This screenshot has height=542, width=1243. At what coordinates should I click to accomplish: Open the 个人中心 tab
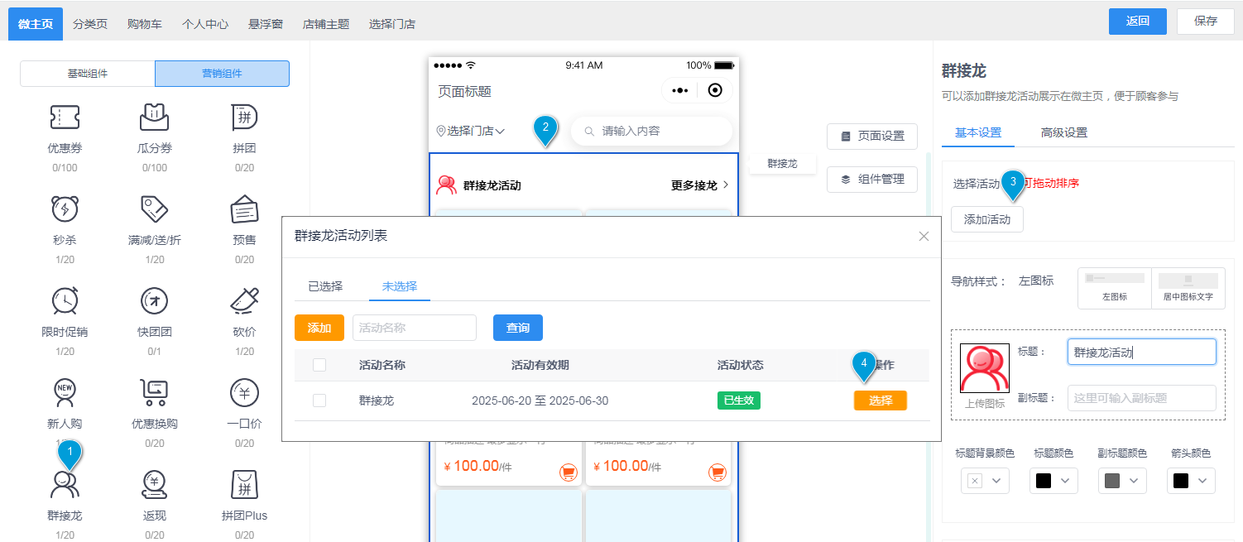[205, 23]
